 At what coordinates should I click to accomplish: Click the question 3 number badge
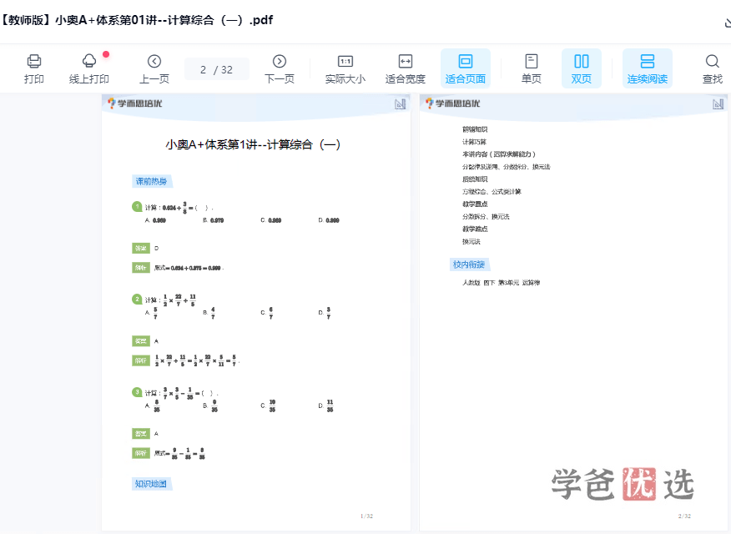137,392
